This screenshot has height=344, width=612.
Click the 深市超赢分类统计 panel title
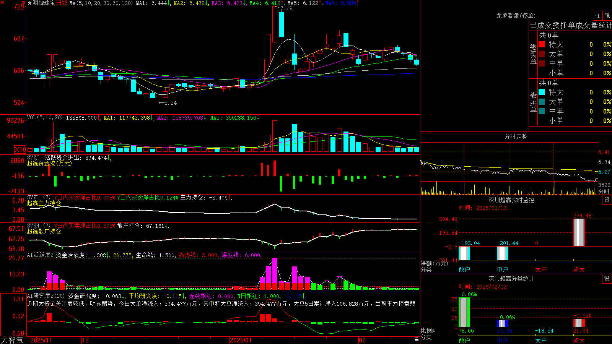[511, 279]
